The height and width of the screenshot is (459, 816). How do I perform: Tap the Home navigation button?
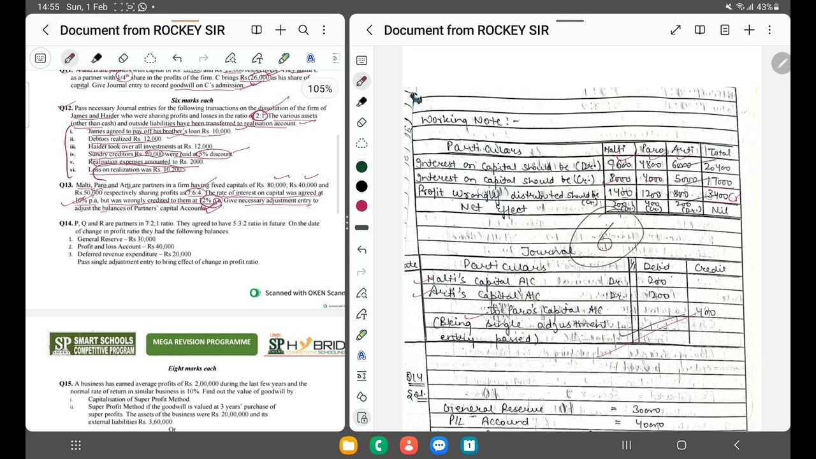pos(681,445)
